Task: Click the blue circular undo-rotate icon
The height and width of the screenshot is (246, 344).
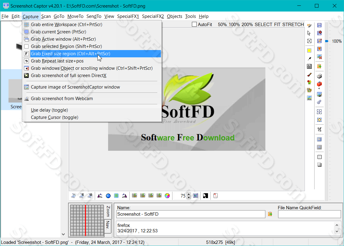Action: (x=108, y=196)
